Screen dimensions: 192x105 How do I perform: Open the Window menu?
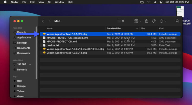[59, 2]
